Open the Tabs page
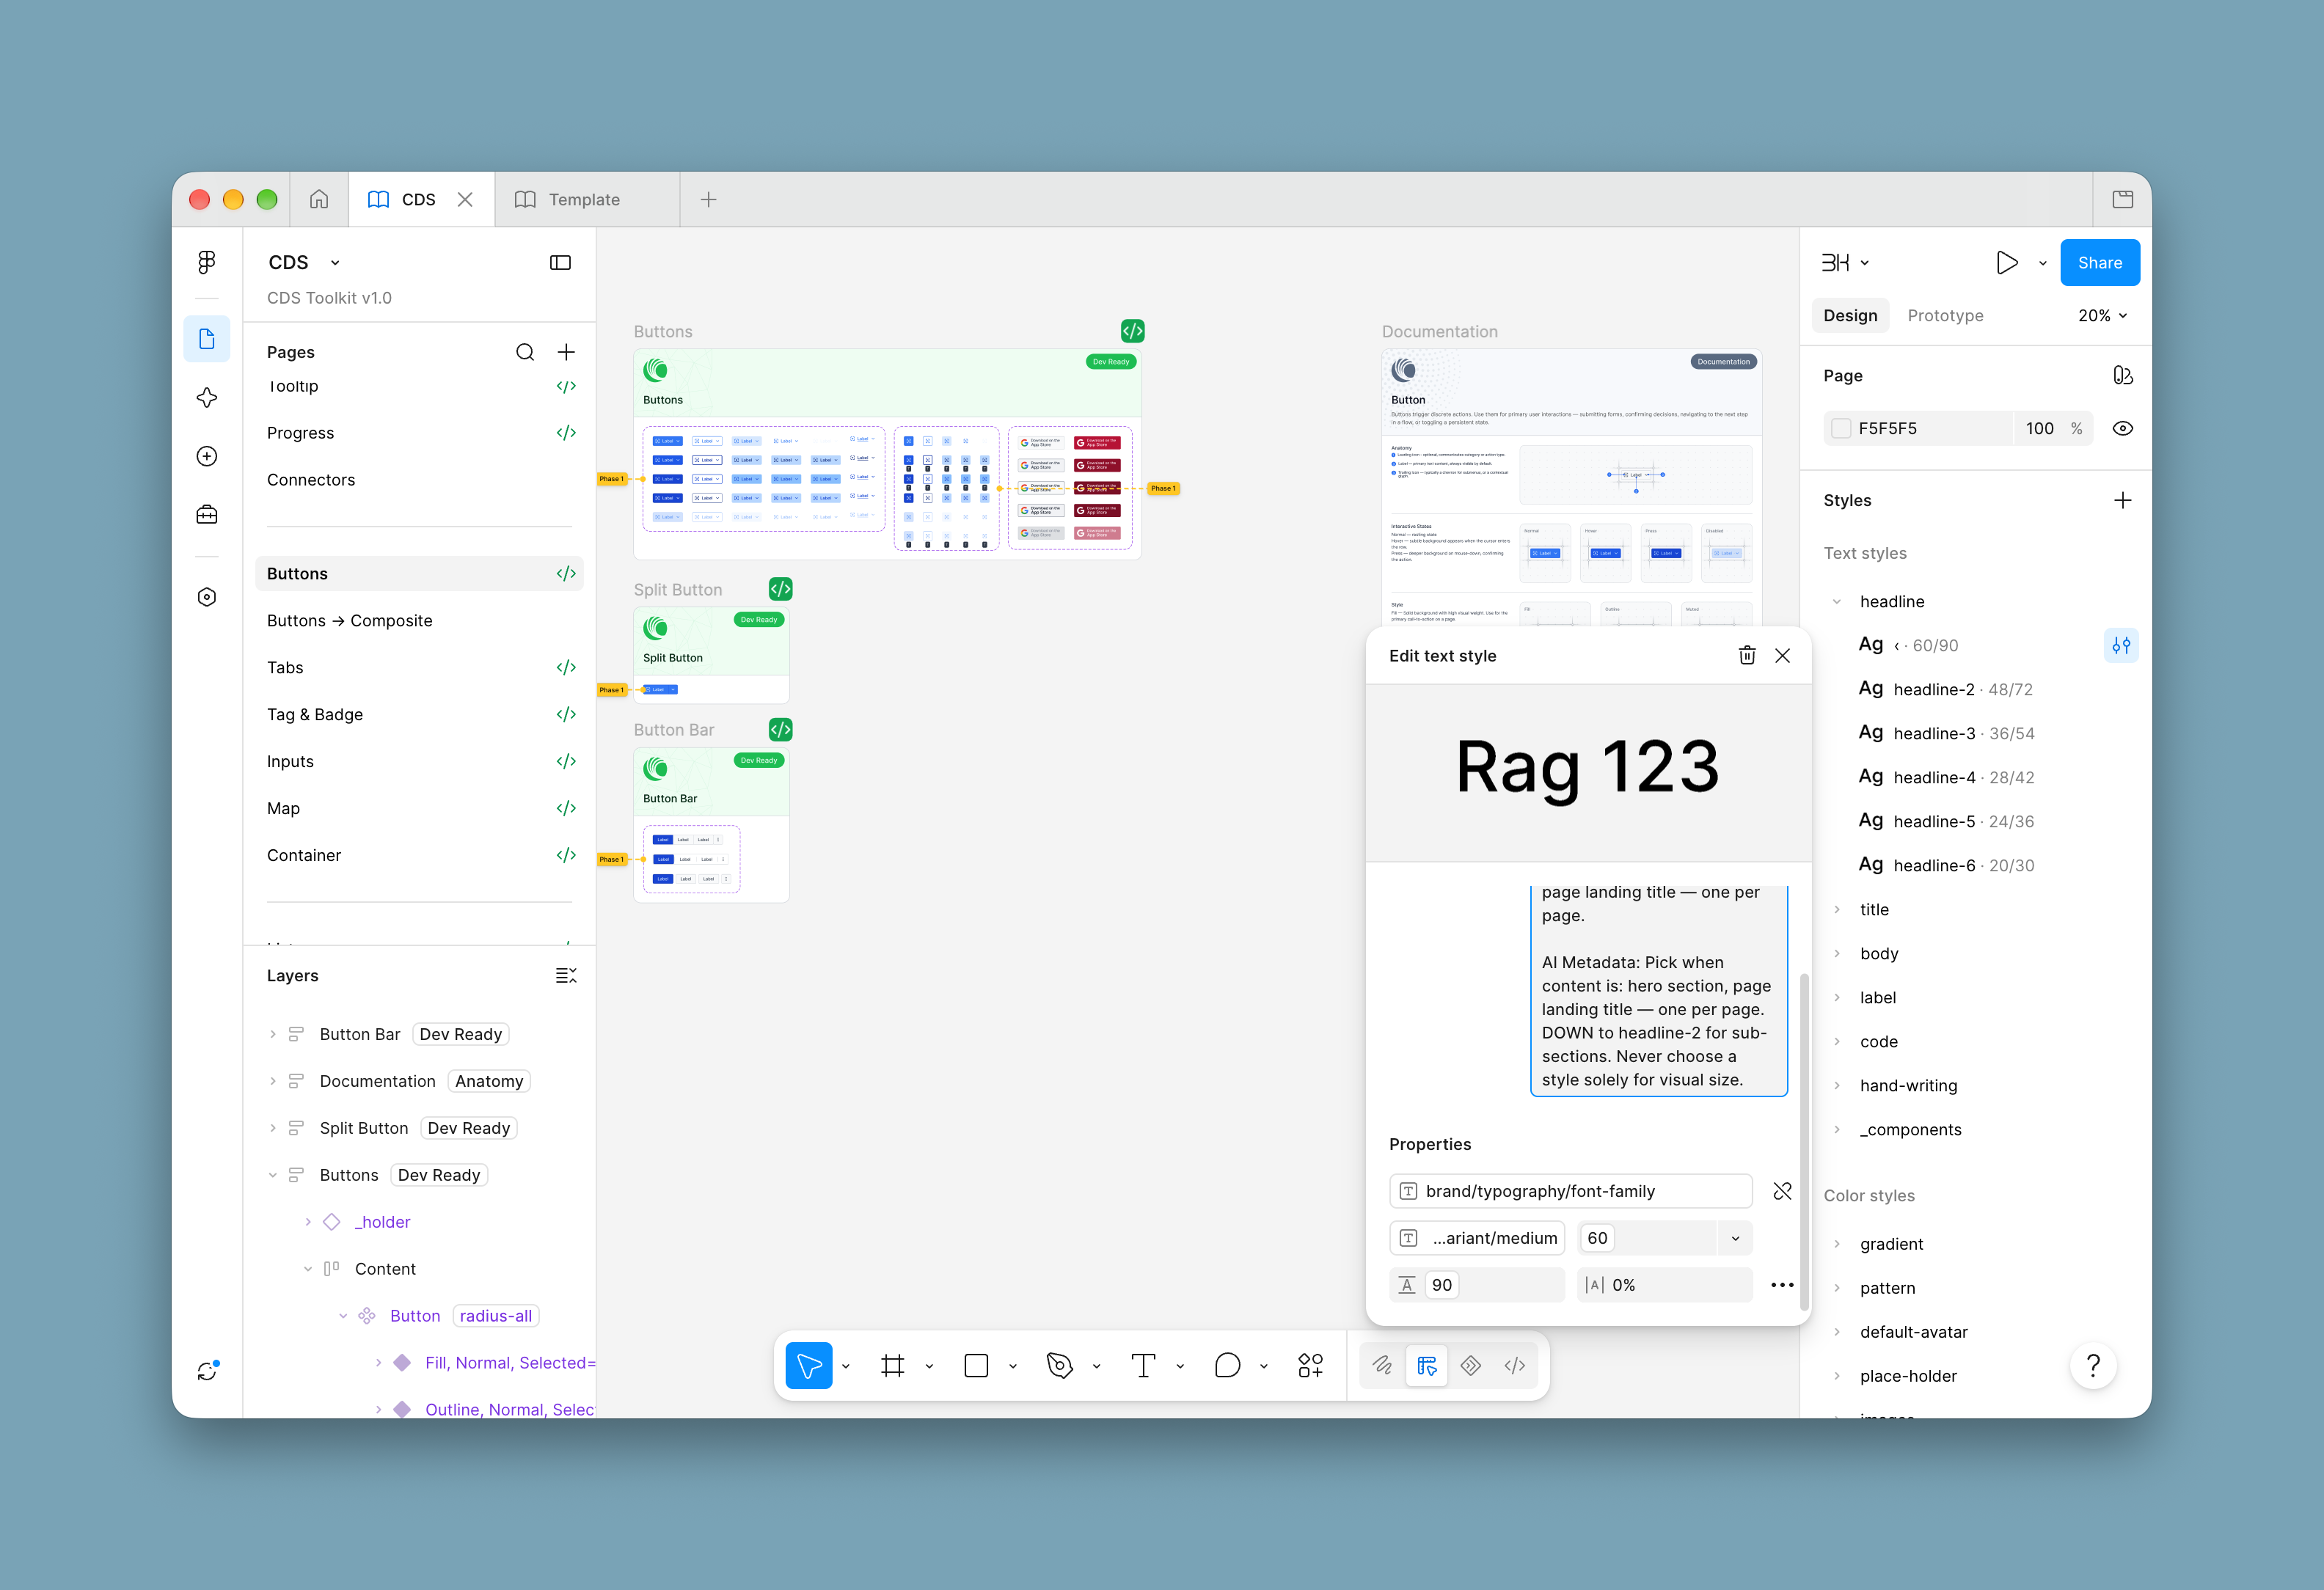2324x1590 pixels. (x=420, y=667)
